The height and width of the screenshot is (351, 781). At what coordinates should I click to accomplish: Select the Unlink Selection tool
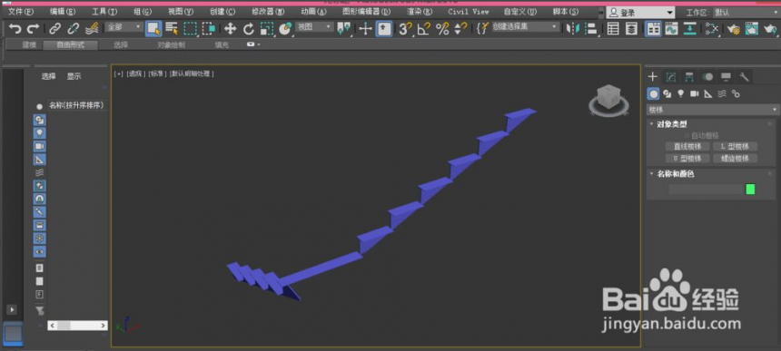coord(74,29)
